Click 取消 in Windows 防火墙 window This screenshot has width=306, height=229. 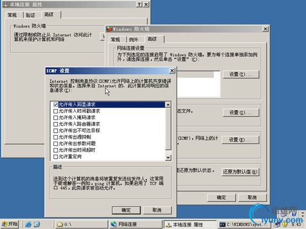pos(252,197)
